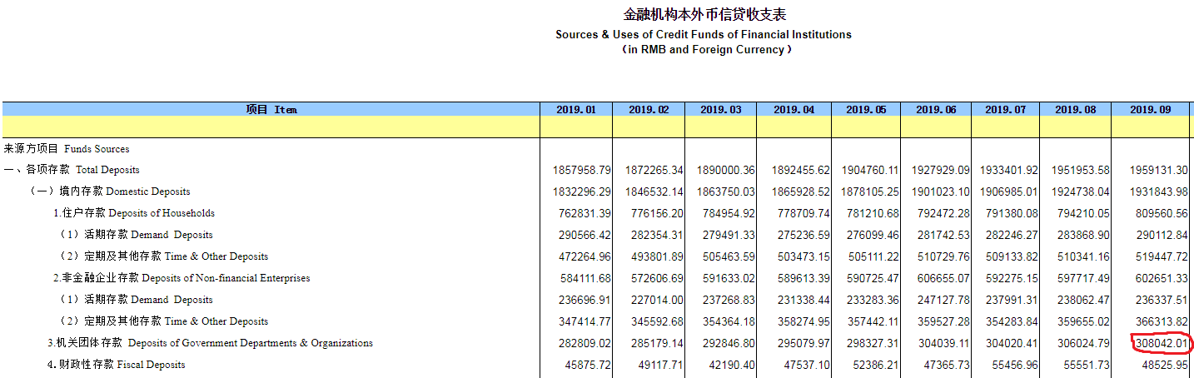The height and width of the screenshot is (378, 1194).
Task: Select the 2019.07 column header
Action: [x=1005, y=109]
